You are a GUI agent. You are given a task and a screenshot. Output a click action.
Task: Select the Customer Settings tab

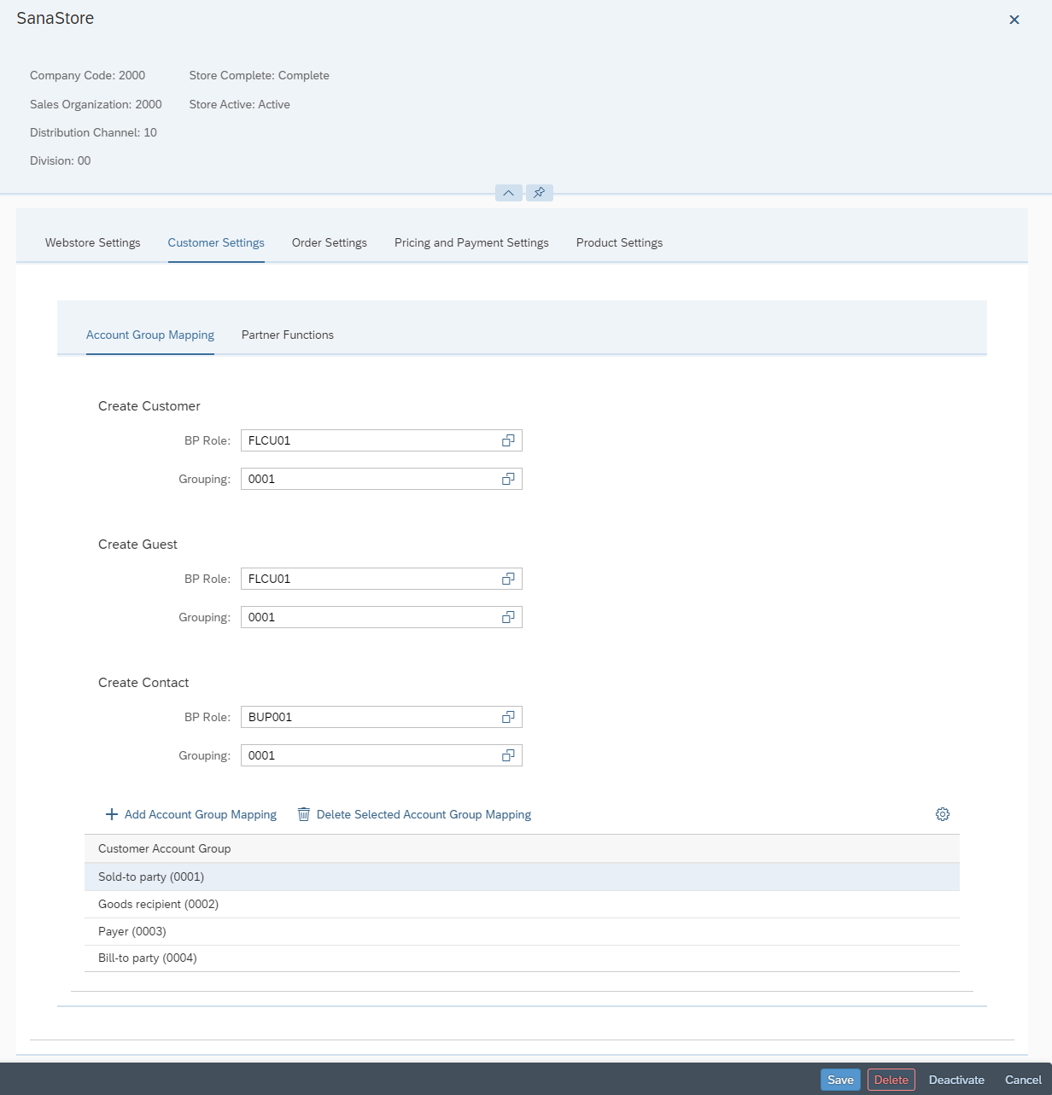click(216, 242)
